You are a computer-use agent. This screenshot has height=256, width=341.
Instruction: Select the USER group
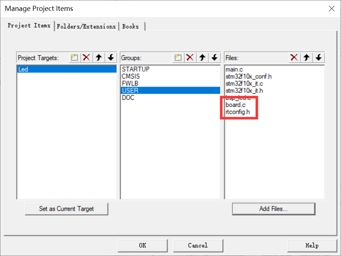pyautogui.click(x=170, y=90)
